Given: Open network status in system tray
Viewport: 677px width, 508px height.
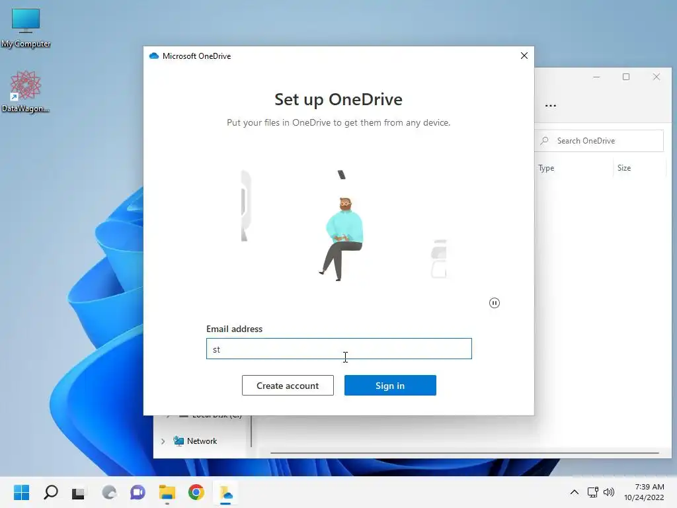Looking at the screenshot, I should tap(592, 492).
